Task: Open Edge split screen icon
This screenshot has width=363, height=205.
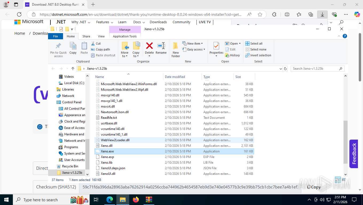Action: coord(287,14)
